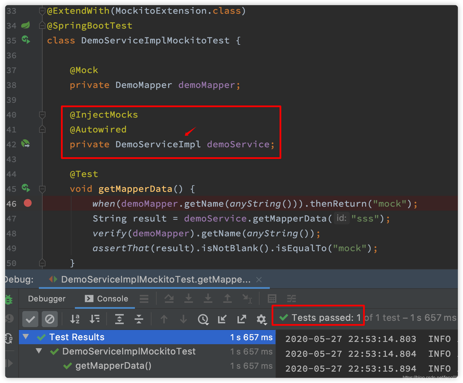Click line number 38 in the gutter
Image resolution: width=463 pixels, height=383 pixels.
(11, 85)
